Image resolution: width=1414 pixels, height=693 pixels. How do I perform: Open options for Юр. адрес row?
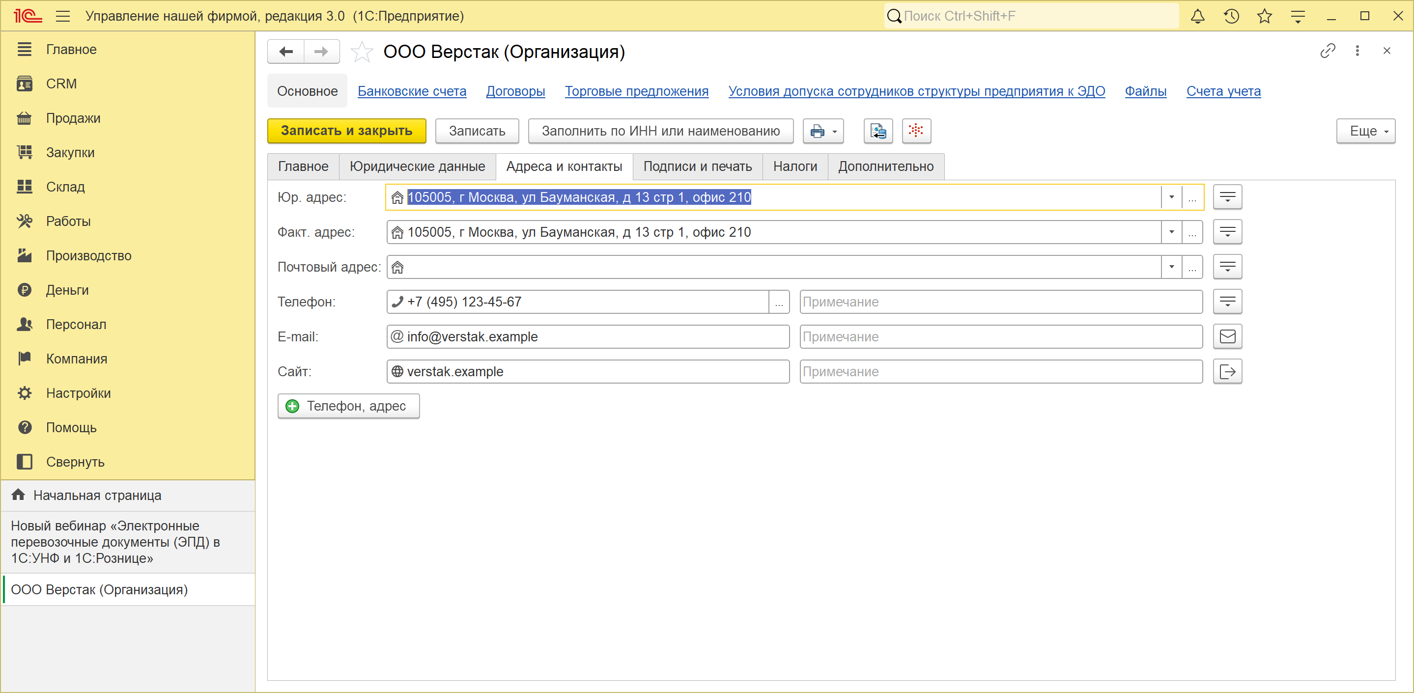coord(1227,197)
